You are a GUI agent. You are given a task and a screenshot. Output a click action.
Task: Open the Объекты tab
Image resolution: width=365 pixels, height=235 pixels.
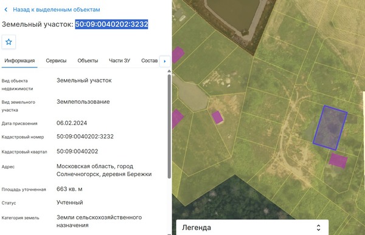[x=88, y=61]
